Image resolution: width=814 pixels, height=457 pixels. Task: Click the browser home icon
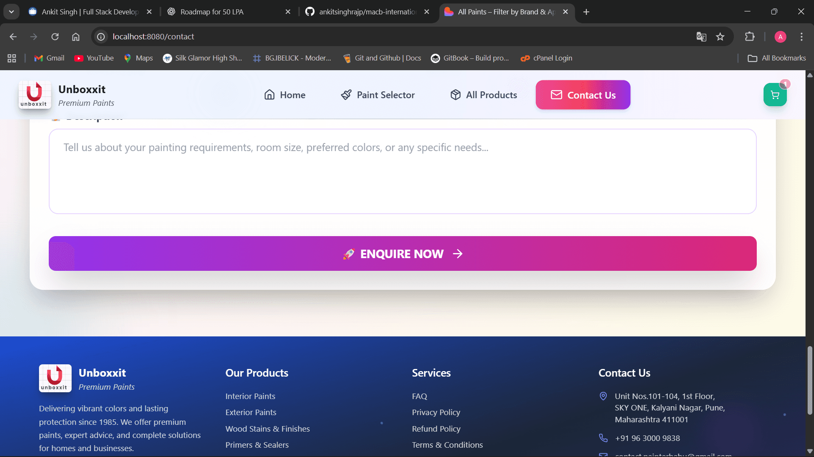75,37
